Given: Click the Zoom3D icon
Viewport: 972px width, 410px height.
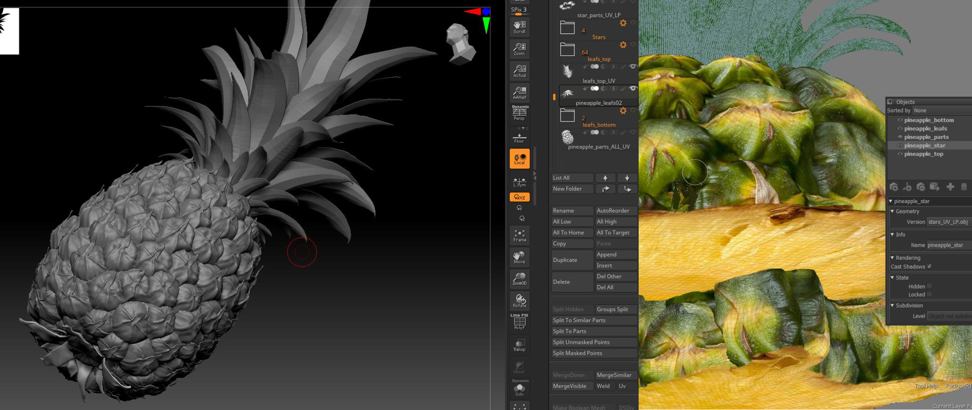Looking at the screenshot, I should pos(519,279).
